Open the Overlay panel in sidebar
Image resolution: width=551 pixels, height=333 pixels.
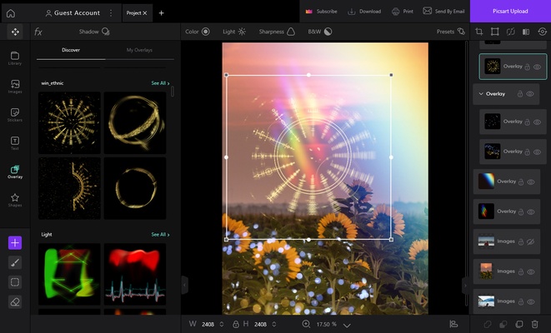tap(15, 172)
